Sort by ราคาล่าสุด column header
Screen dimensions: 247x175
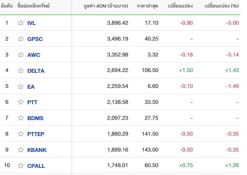tap(147, 8)
